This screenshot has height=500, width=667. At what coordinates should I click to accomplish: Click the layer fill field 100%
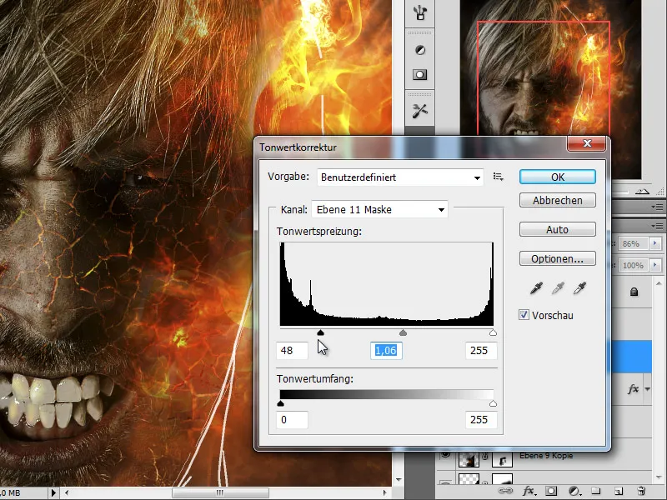tap(633, 265)
